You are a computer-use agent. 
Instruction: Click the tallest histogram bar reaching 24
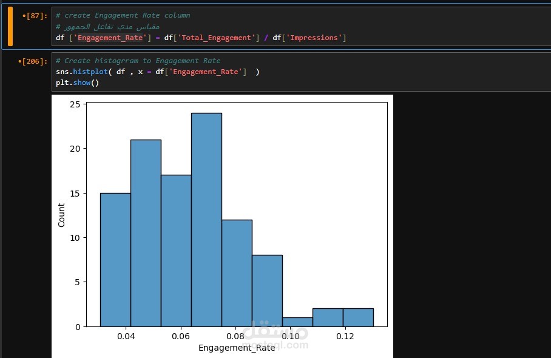coord(206,220)
